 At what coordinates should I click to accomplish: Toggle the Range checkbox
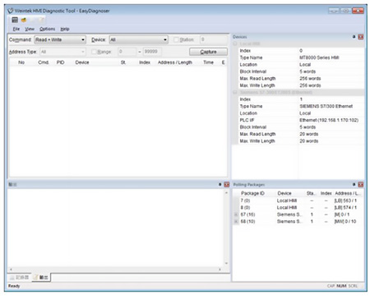pos(94,52)
